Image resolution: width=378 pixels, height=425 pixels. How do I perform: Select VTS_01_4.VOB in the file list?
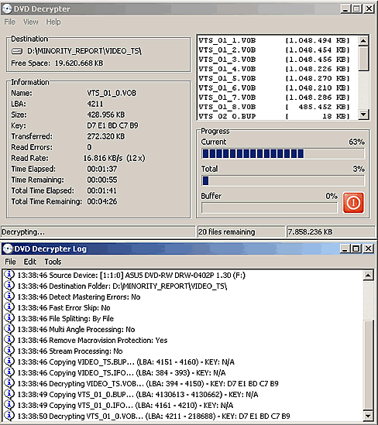point(274,69)
